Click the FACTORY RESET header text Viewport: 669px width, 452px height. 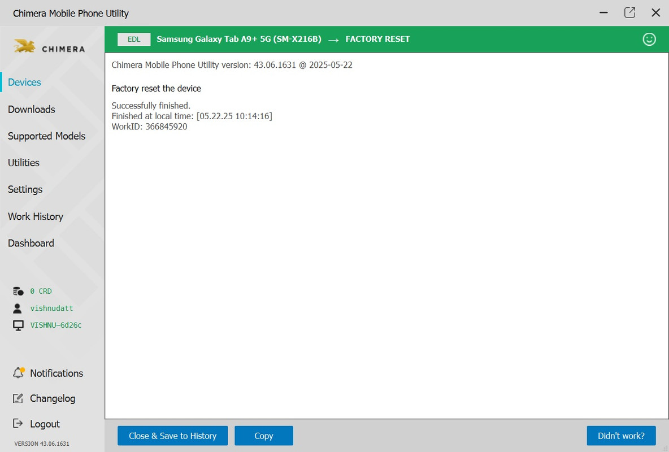(x=377, y=39)
